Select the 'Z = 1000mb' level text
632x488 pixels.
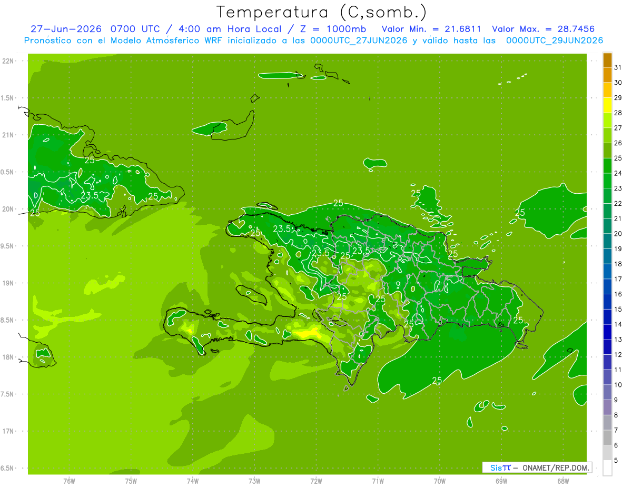[x=333, y=29]
